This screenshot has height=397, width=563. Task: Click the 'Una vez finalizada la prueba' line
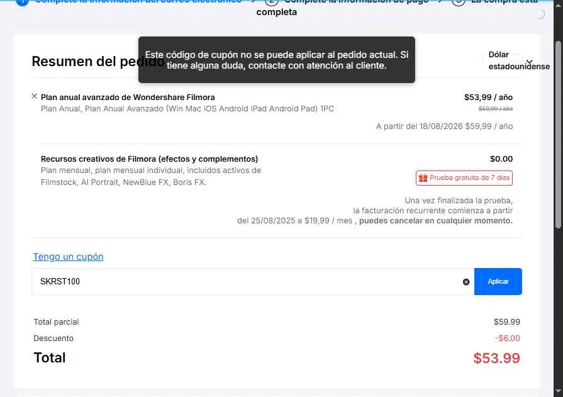459,200
